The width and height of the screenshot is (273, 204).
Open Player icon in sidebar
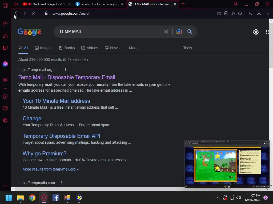[5, 80]
